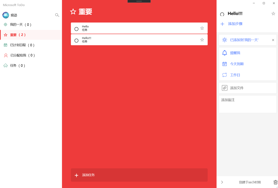Click the '添加文件' paperclip icon
This screenshot has height=188, width=278.
pos(224,88)
